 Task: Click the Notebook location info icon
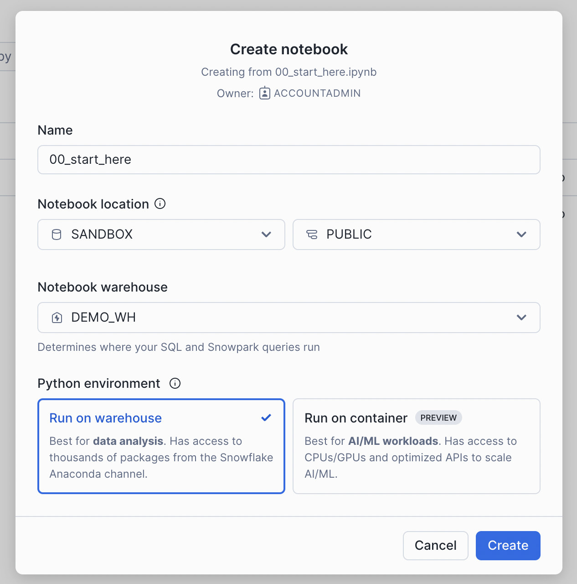pyautogui.click(x=160, y=203)
